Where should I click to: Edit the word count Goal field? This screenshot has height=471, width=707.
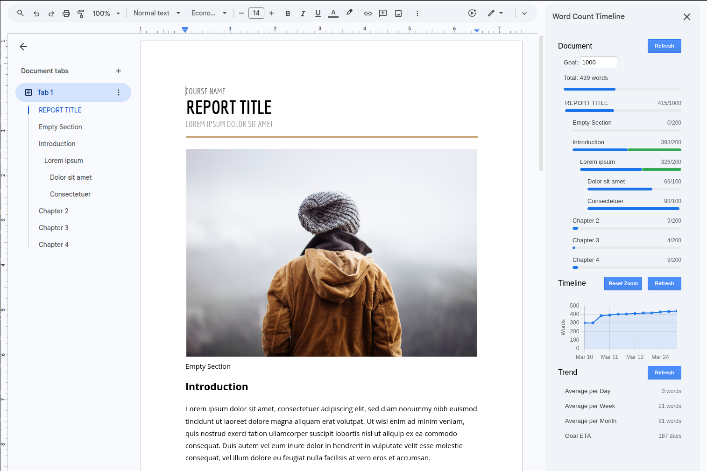tap(598, 62)
